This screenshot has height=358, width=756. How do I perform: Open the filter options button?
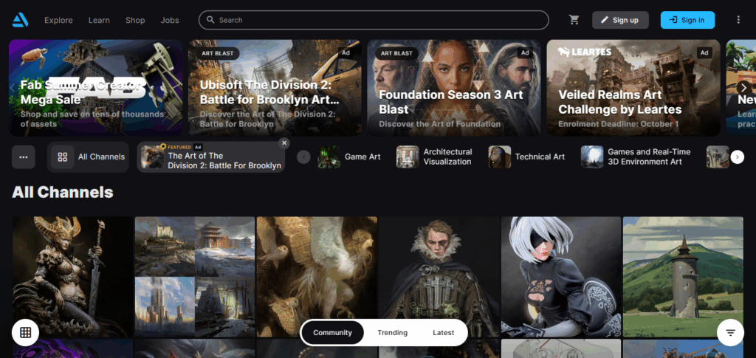(730, 332)
